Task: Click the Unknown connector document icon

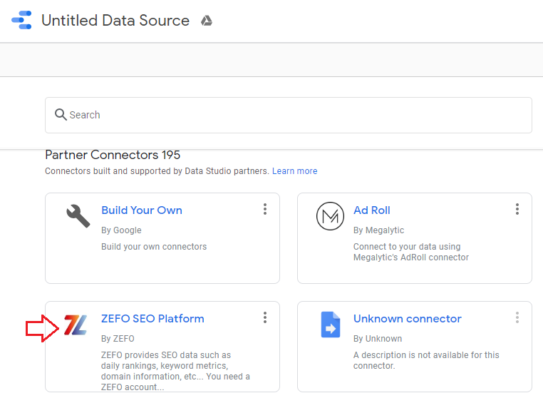Action: coord(331,325)
